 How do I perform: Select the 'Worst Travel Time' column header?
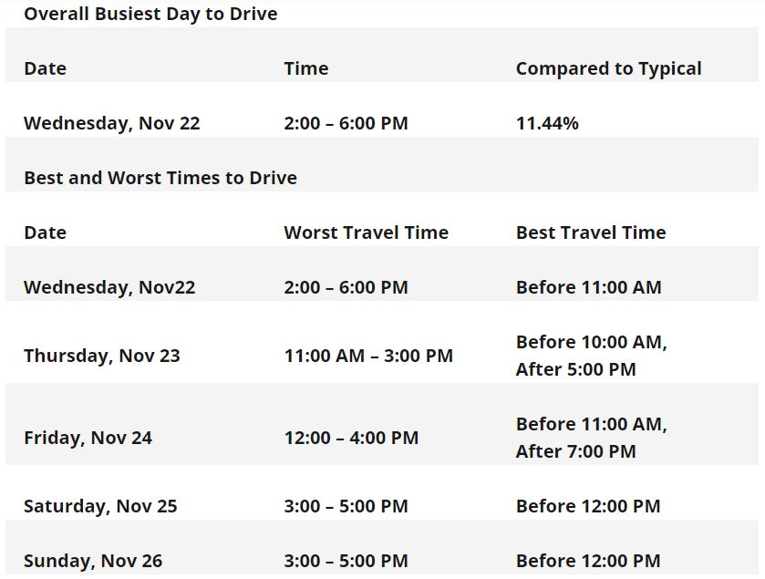(x=366, y=233)
